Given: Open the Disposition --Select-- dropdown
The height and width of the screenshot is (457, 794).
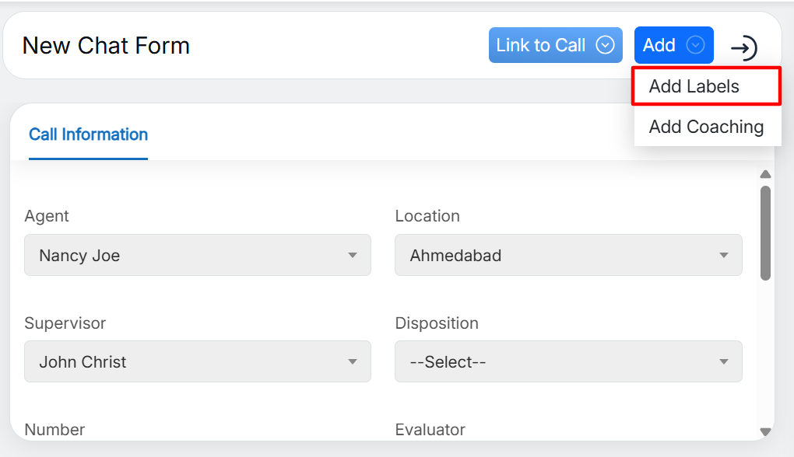Looking at the screenshot, I should 557,361.
